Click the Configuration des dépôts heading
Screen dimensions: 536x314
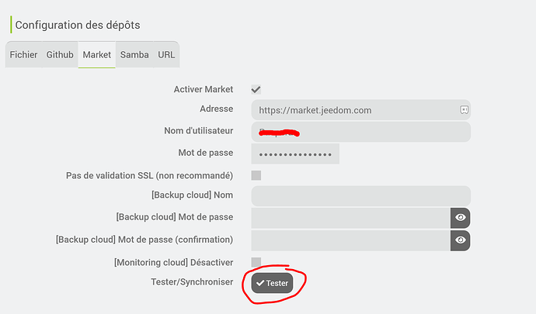(78, 25)
